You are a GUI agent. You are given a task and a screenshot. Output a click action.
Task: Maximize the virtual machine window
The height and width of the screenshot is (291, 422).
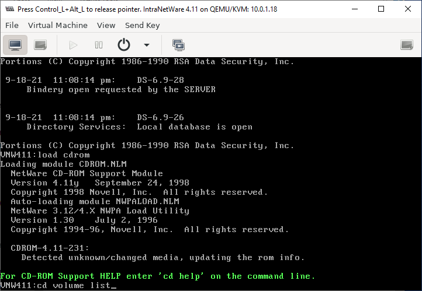point(381,9)
